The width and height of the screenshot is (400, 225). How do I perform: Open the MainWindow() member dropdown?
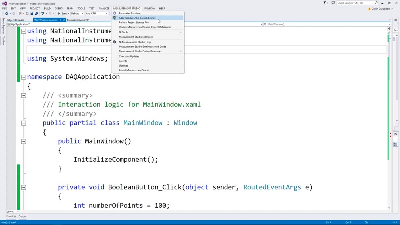click(x=327, y=24)
